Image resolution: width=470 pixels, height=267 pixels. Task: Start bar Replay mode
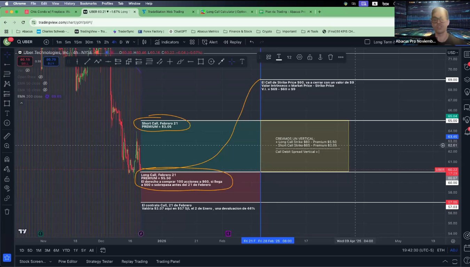click(233, 42)
